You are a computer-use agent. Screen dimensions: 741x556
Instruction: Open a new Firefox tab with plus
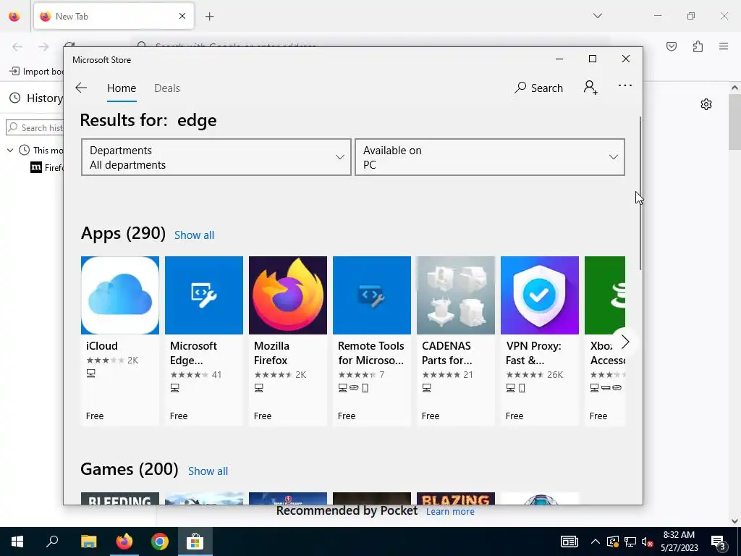pyautogui.click(x=209, y=17)
